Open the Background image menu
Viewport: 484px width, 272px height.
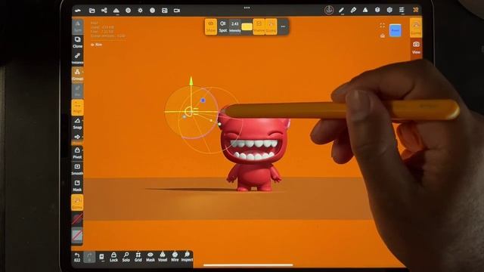pyautogui.click(x=165, y=11)
